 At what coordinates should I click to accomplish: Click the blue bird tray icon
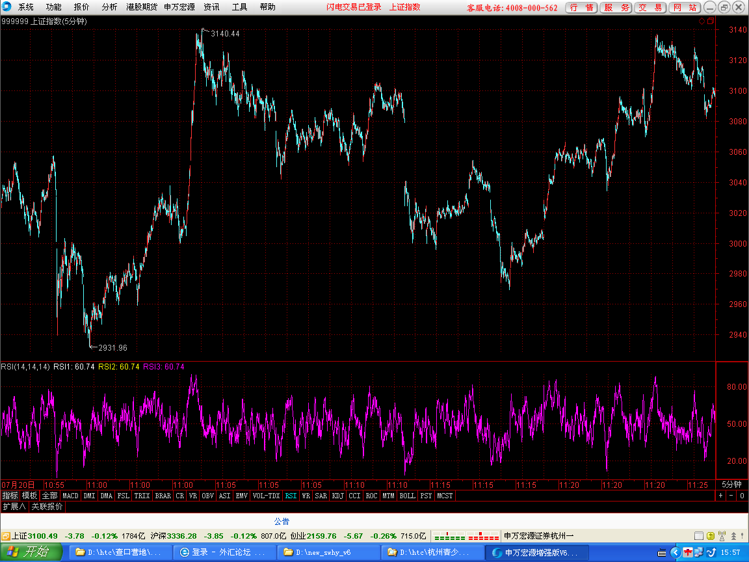pos(711,552)
